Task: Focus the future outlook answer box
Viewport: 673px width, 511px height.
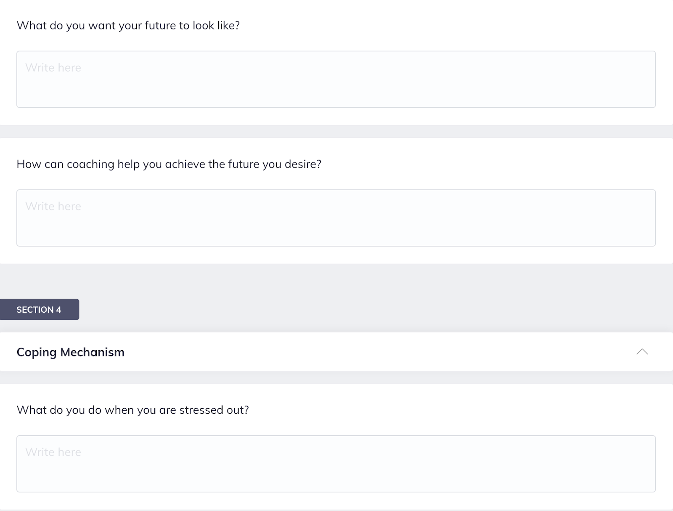Action: click(336, 79)
